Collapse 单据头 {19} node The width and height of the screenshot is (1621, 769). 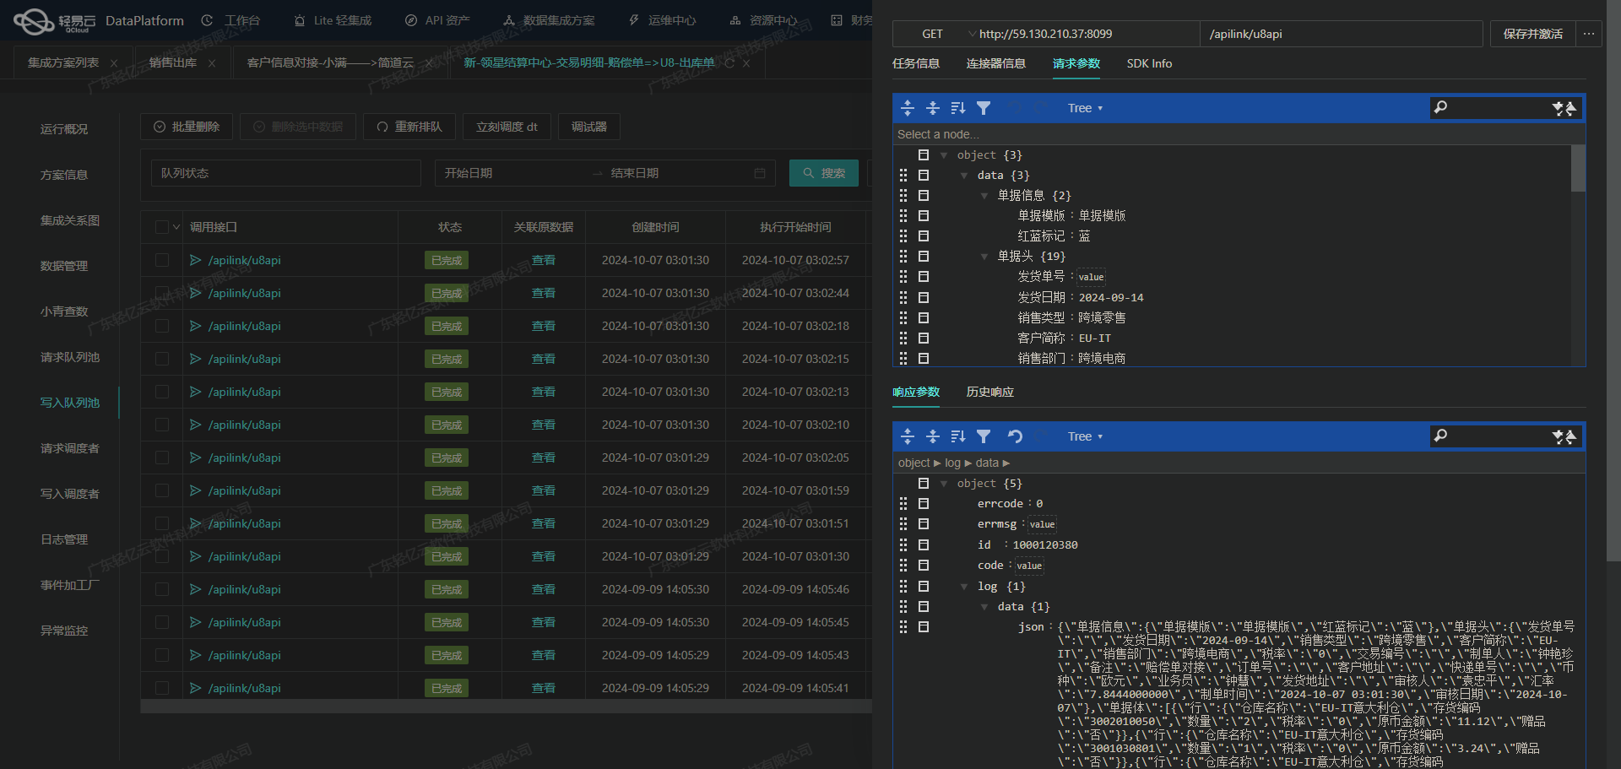(984, 257)
